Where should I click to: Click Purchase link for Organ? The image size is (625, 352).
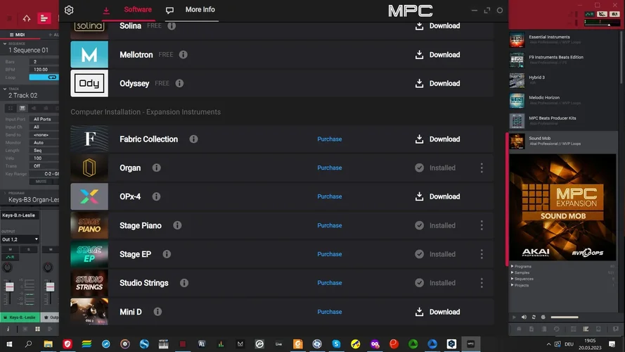329,168
